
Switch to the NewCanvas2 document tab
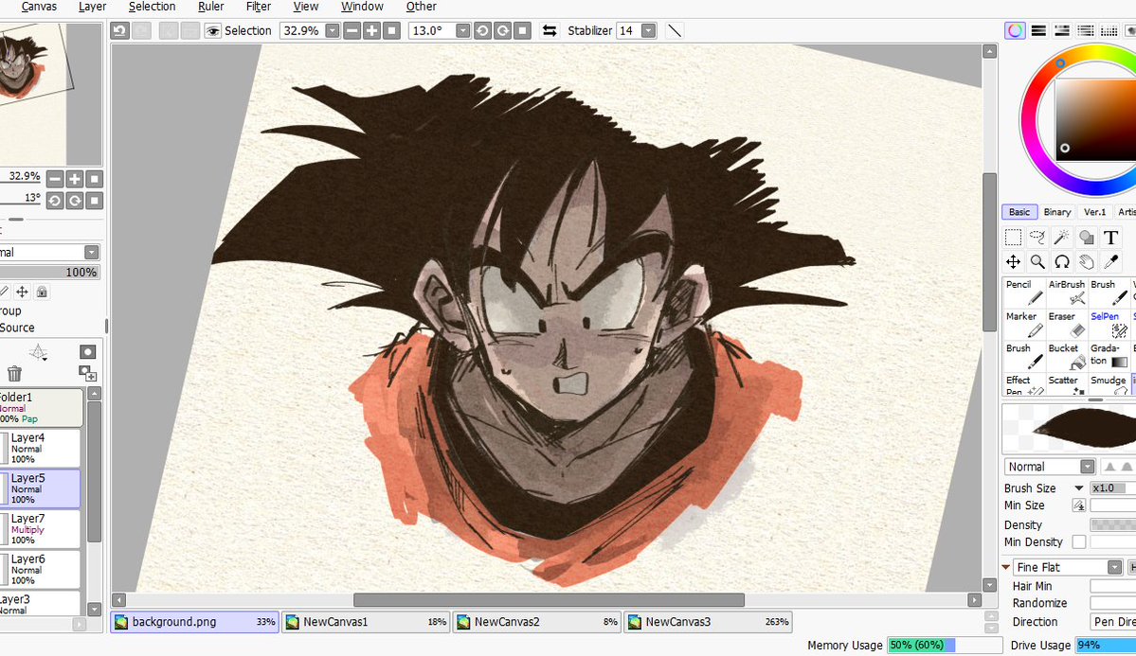(536, 622)
